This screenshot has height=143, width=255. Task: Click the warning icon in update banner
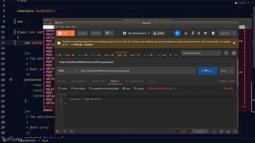[x=59, y=43]
